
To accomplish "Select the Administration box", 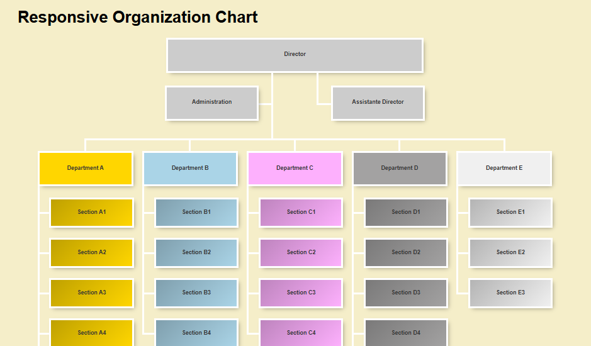I will coord(212,103).
